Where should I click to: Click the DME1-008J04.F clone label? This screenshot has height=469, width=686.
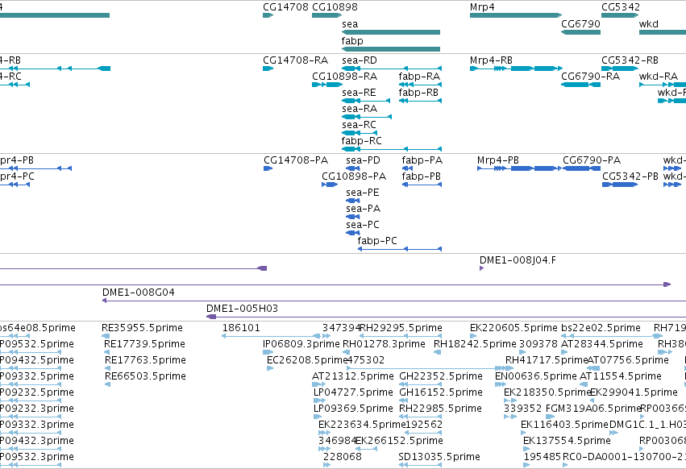[x=518, y=260]
